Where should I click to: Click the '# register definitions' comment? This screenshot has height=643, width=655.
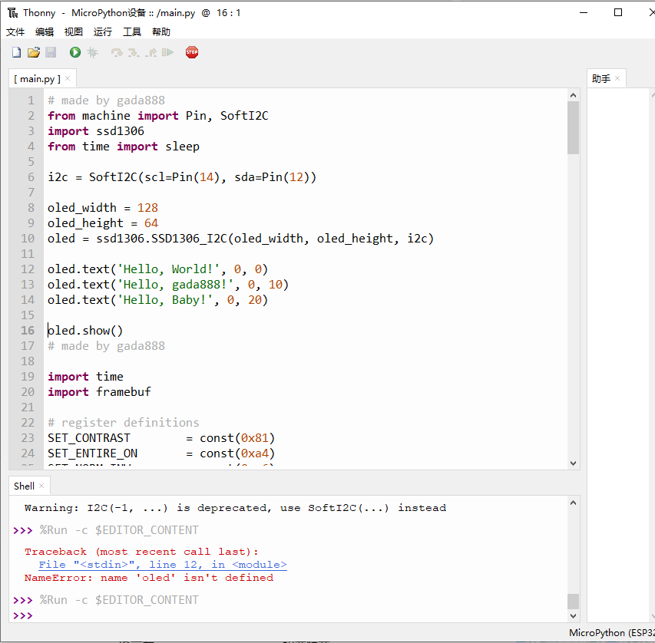pyautogui.click(x=123, y=423)
